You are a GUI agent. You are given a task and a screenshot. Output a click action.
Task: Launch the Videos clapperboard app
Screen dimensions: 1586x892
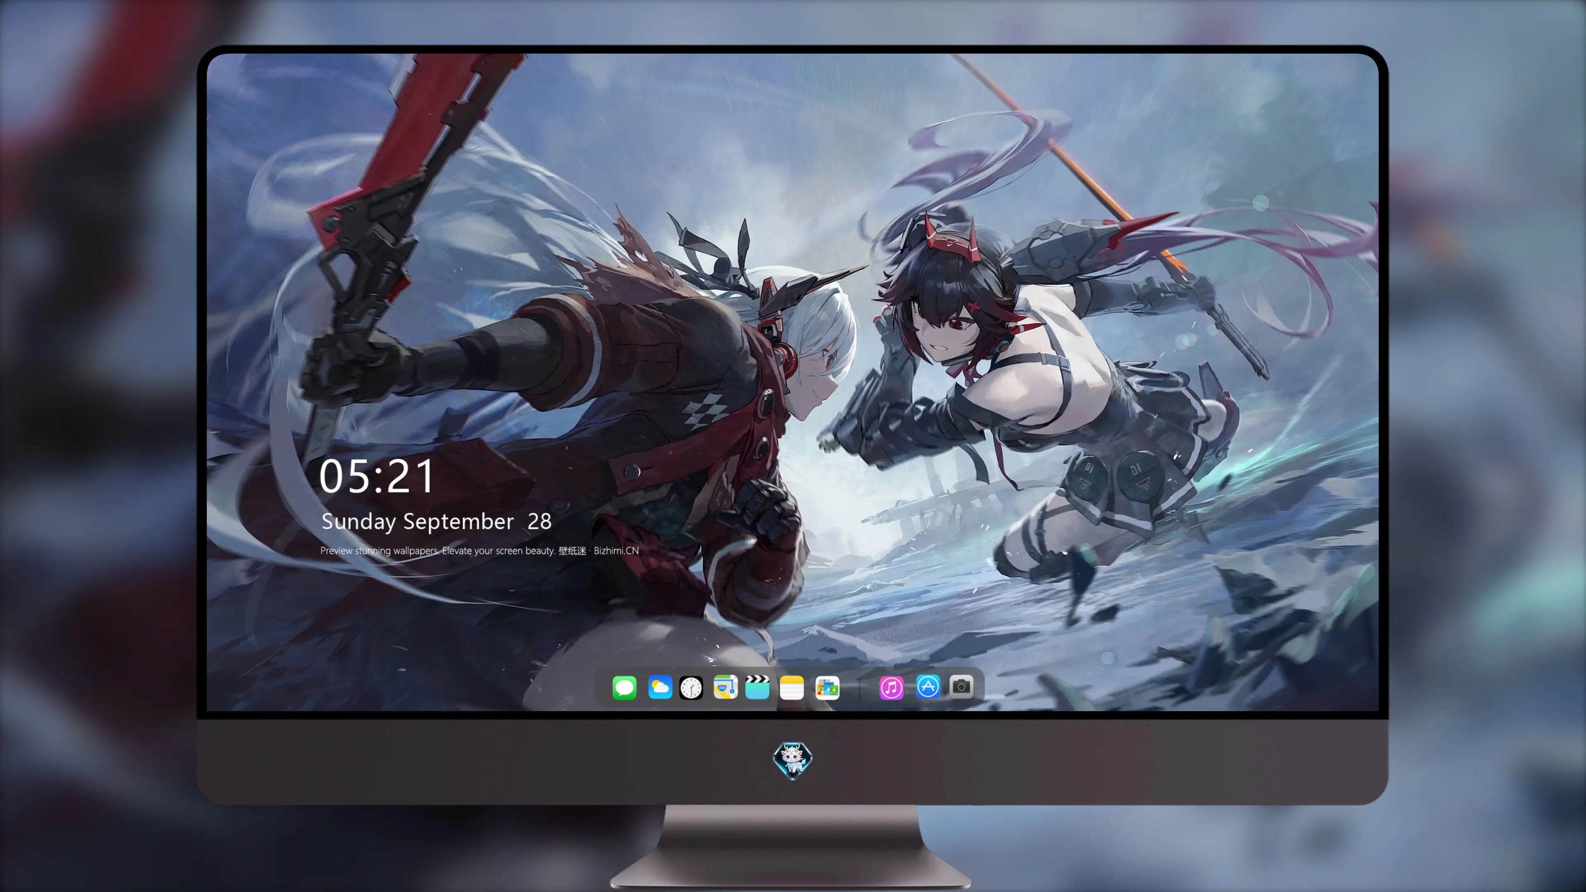pos(757,687)
